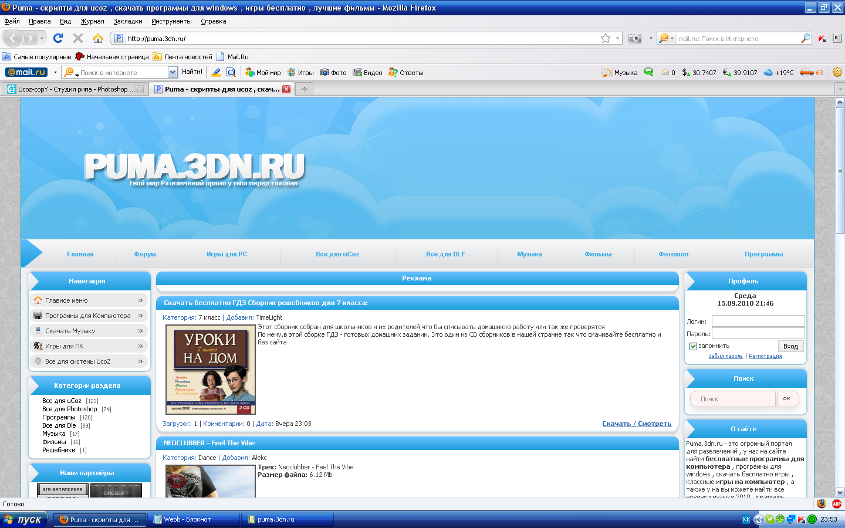This screenshot has height=528, width=845.
Task: Open Skype from the system tray
Action: click(x=769, y=519)
